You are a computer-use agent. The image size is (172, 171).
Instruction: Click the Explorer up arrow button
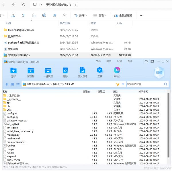pos(13,5)
